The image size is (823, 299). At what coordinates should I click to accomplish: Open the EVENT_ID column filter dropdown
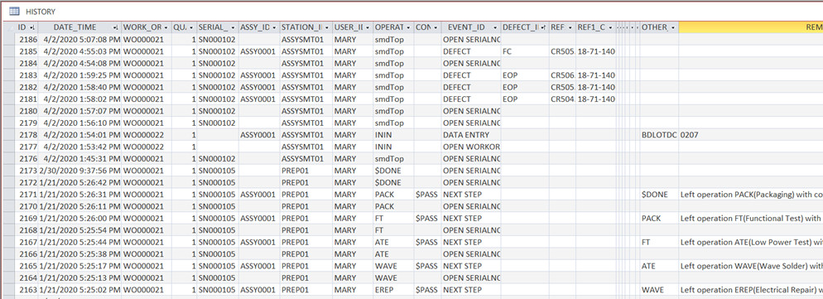pos(495,27)
